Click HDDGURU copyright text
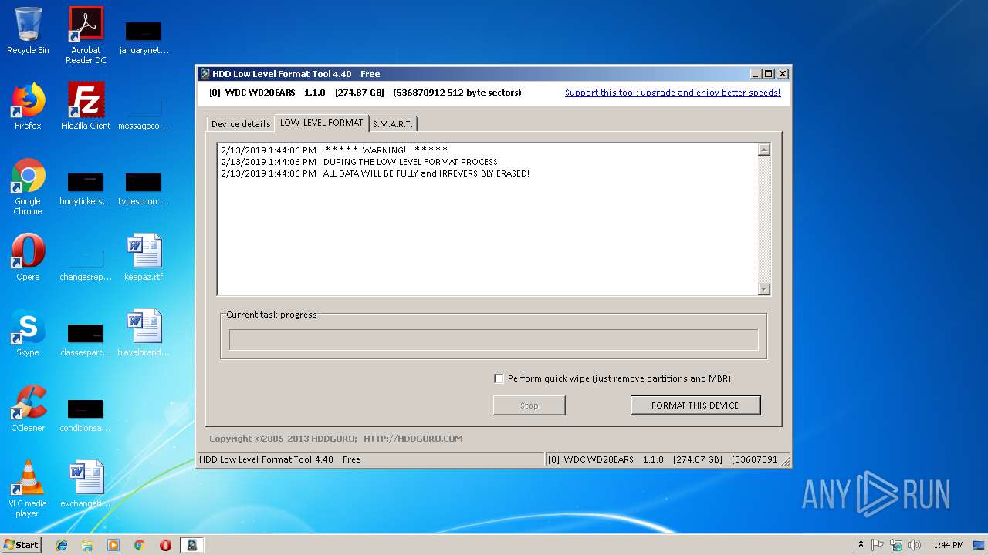Image resolution: width=988 pixels, height=555 pixels. (x=336, y=439)
